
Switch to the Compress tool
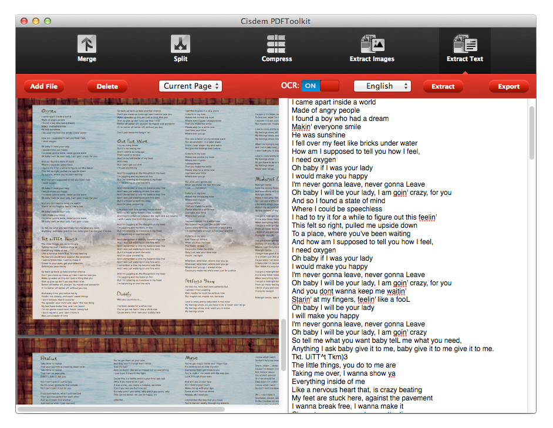276,48
